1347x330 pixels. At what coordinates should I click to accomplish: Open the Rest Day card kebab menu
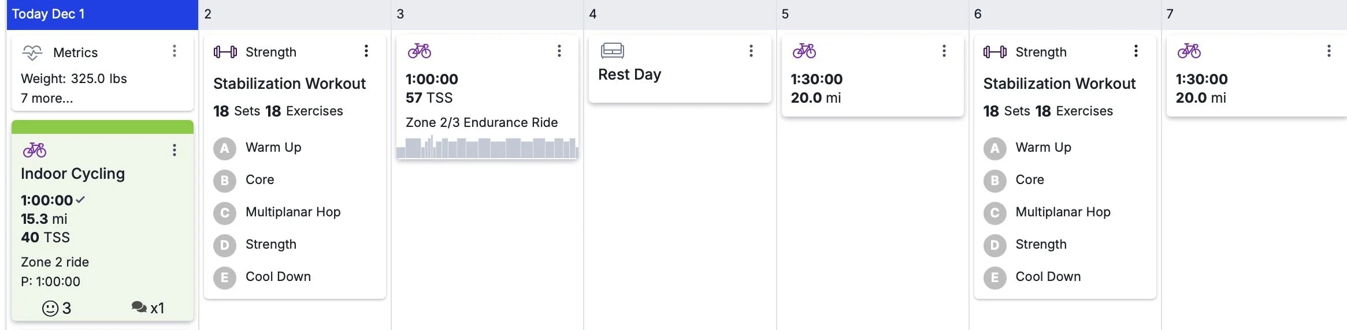pyautogui.click(x=751, y=51)
